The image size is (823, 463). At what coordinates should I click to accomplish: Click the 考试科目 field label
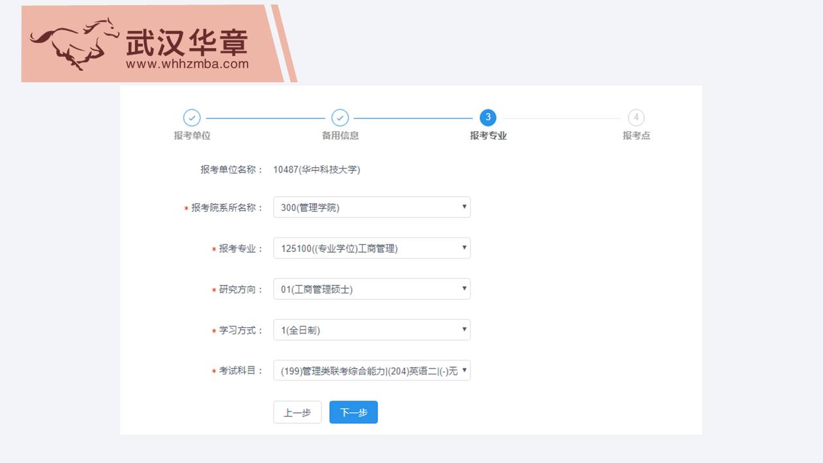click(x=241, y=371)
